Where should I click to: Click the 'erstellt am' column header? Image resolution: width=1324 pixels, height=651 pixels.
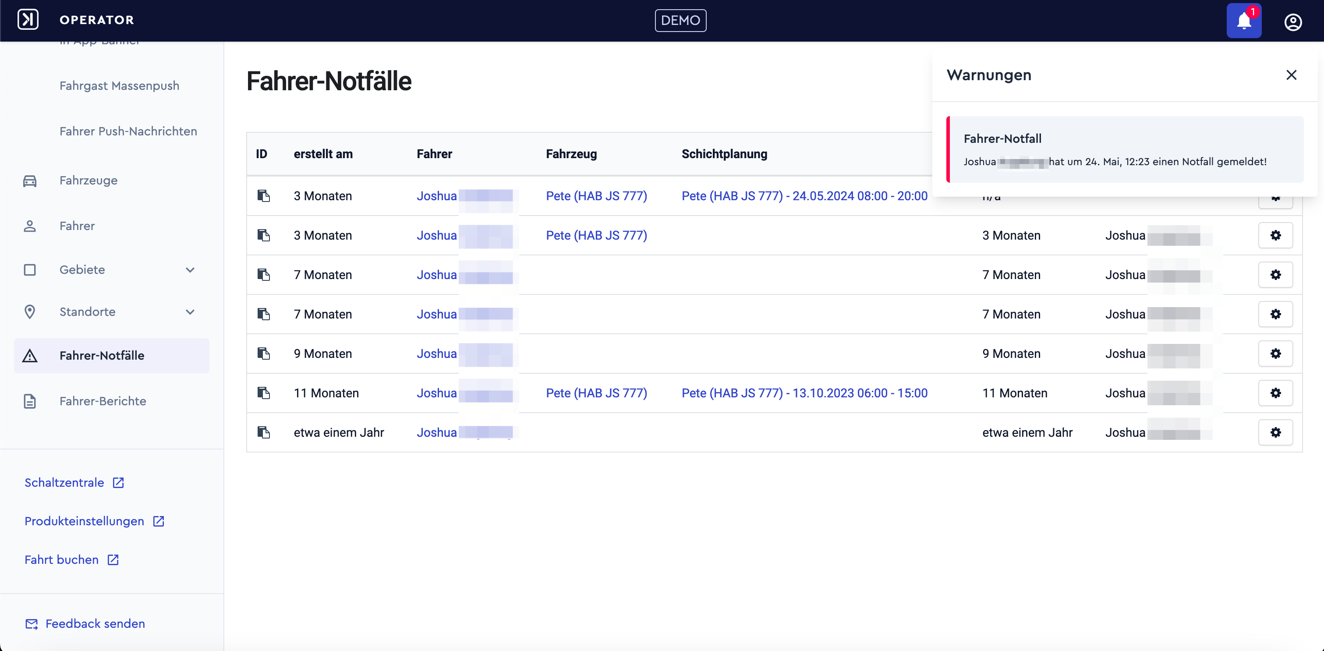pyautogui.click(x=323, y=154)
